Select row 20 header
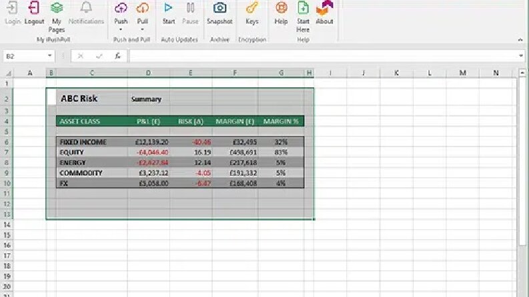Viewport: 529px width, 297px height. [x=7, y=286]
